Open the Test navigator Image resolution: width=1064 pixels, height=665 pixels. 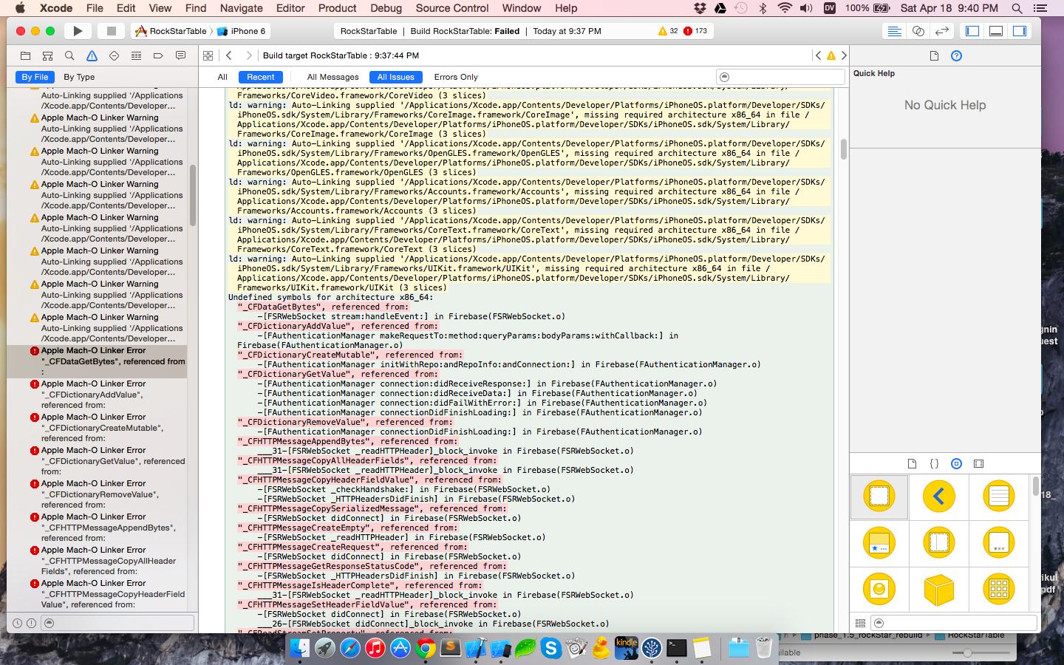[x=114, y=55]
